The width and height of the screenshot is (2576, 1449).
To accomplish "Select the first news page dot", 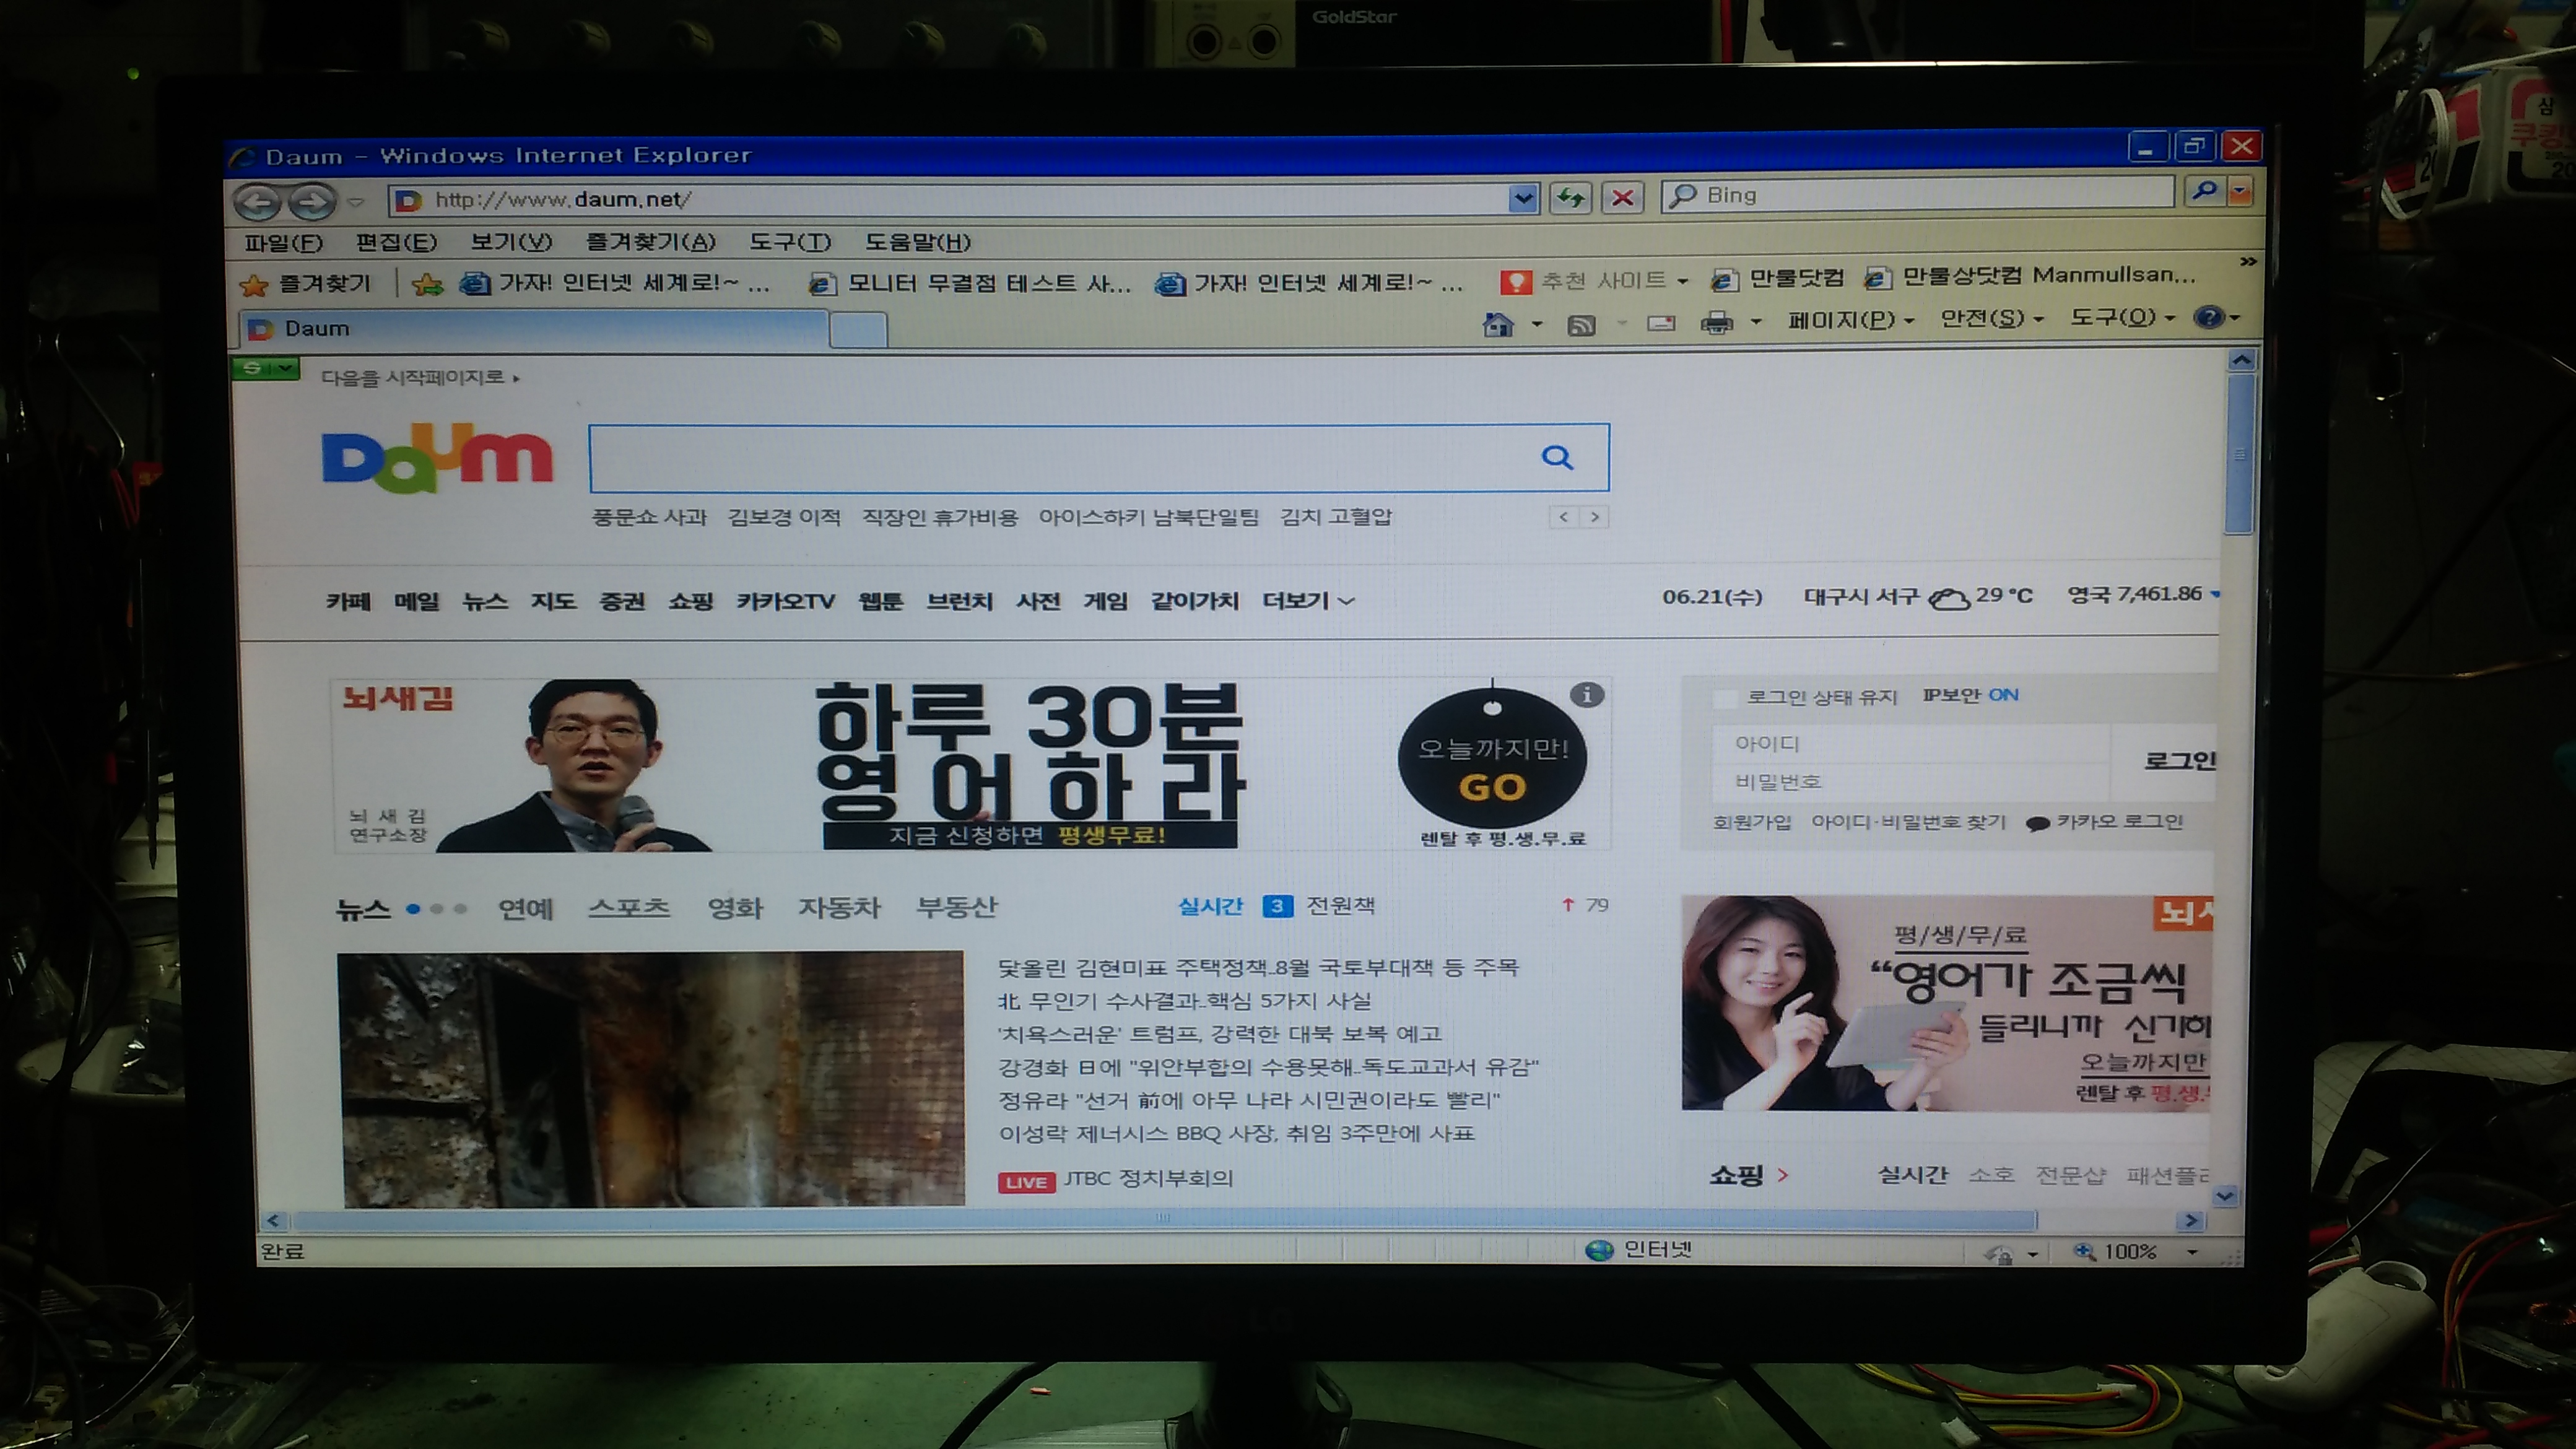I will pyautogui.click(x=413, y=909).
